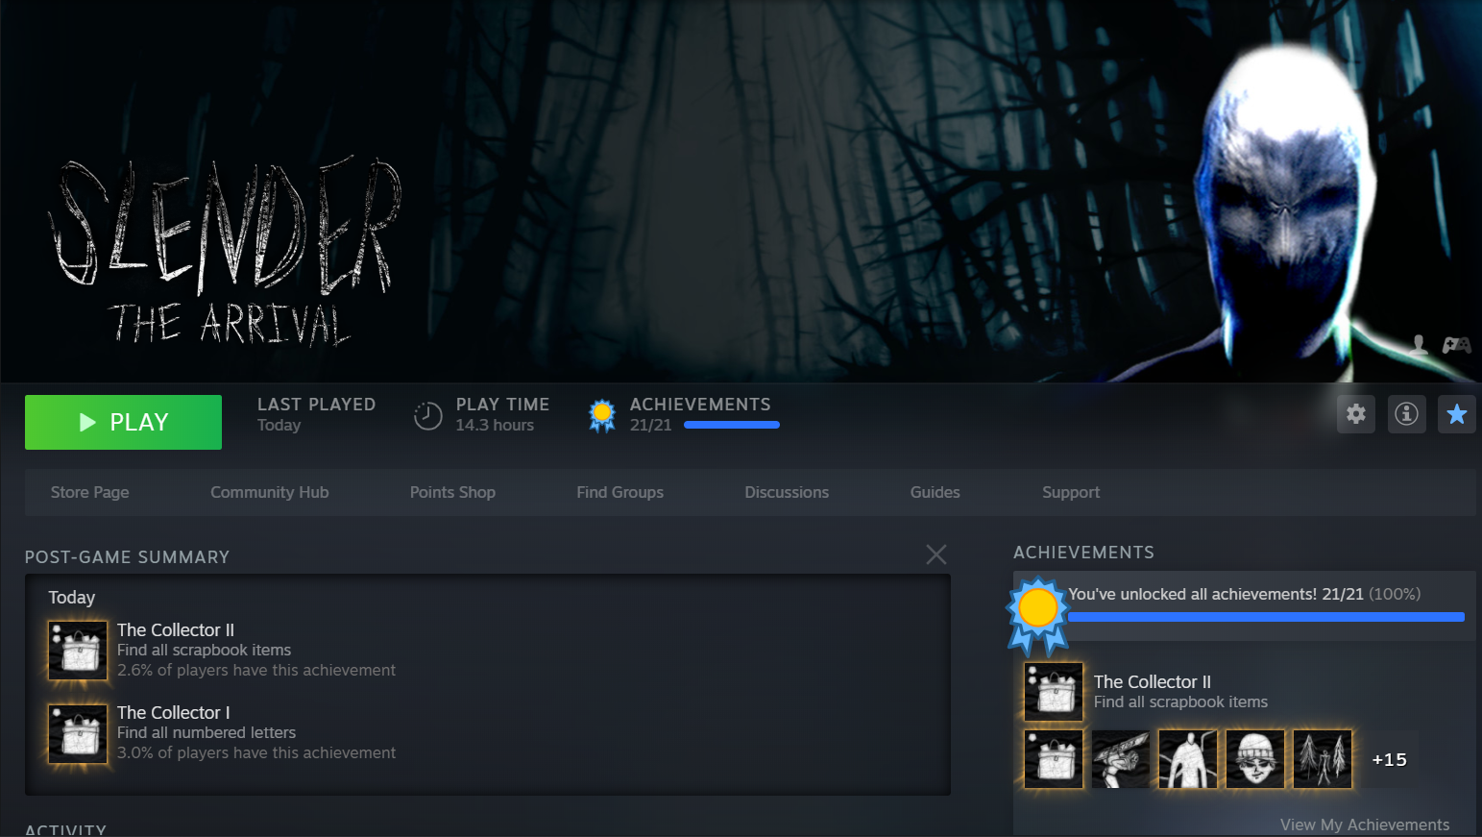Screen dimensions: 1482x837
Task: Toggle favorite star icon
Action: (1457, 414)
